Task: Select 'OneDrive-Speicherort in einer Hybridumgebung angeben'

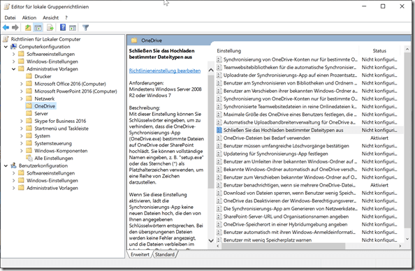Action: point(285,224)
